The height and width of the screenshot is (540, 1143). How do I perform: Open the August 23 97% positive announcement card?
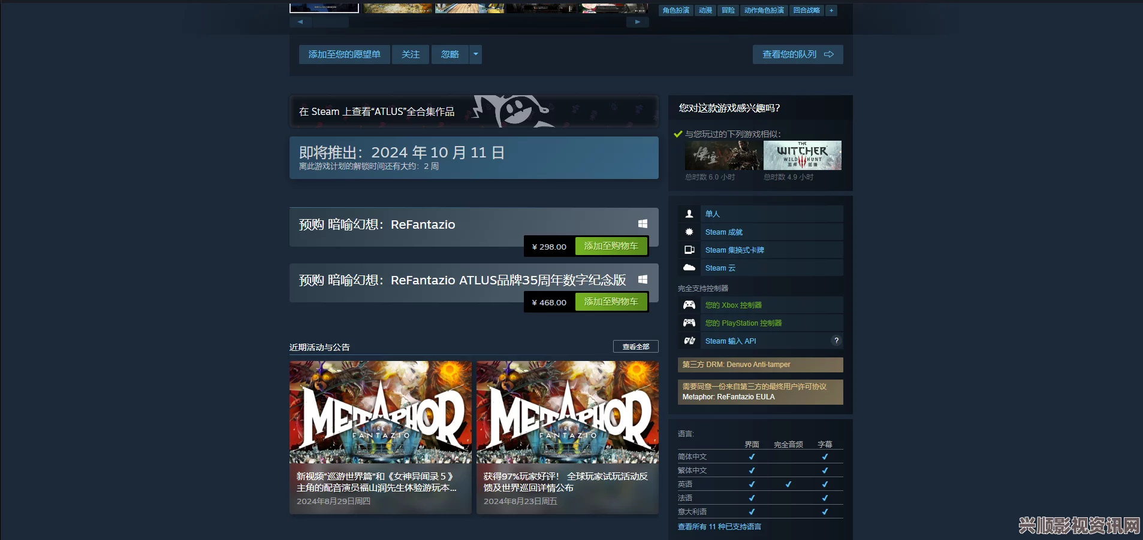[568, 437]
